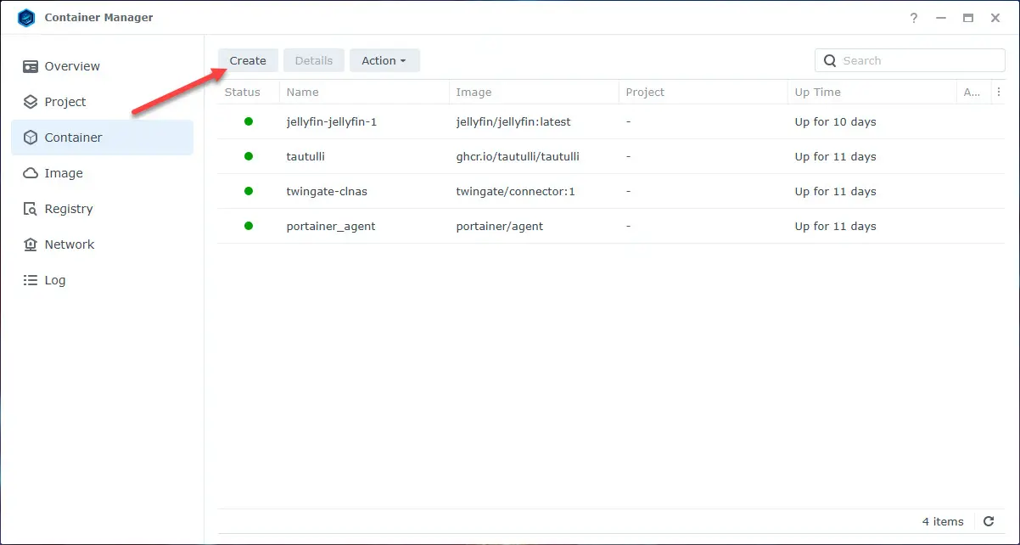Click twingate-clnas 'Up for 11 days' cell
This screenshot has height=545, width=1020.
pos(836,191)
